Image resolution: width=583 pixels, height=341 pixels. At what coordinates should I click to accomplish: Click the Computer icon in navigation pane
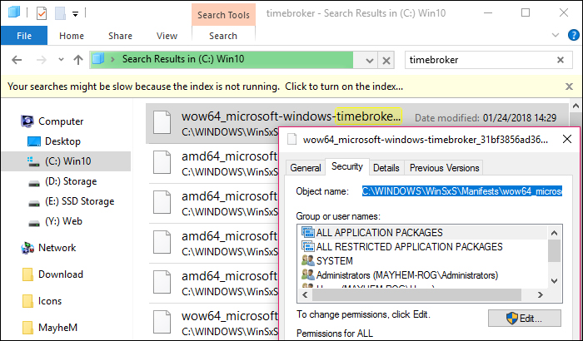(x=27, y=121)
